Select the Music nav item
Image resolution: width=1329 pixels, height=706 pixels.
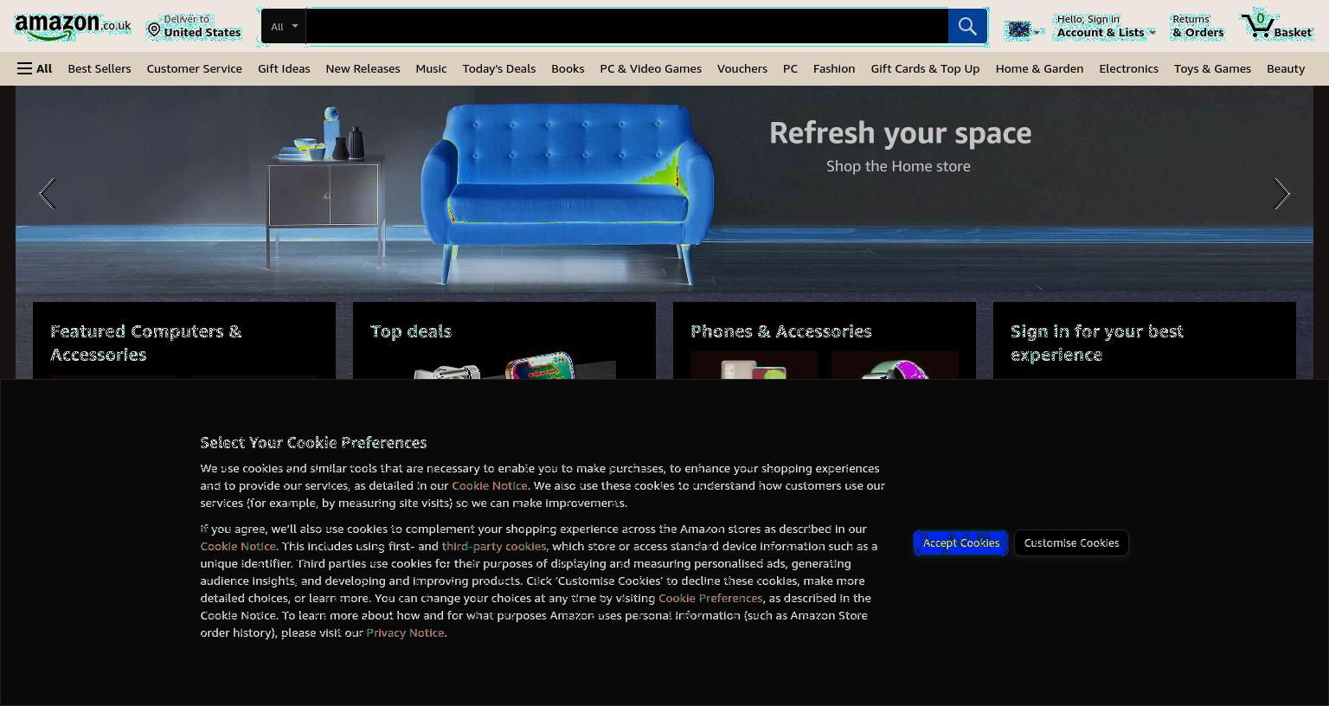pyautogui.click(x=431, y=68)
